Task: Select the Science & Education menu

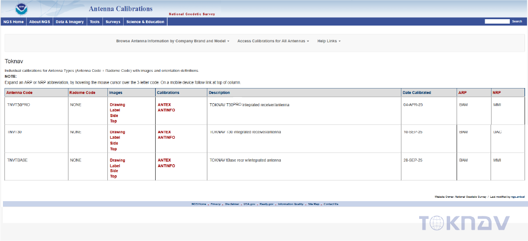Action: coord(145,22)
